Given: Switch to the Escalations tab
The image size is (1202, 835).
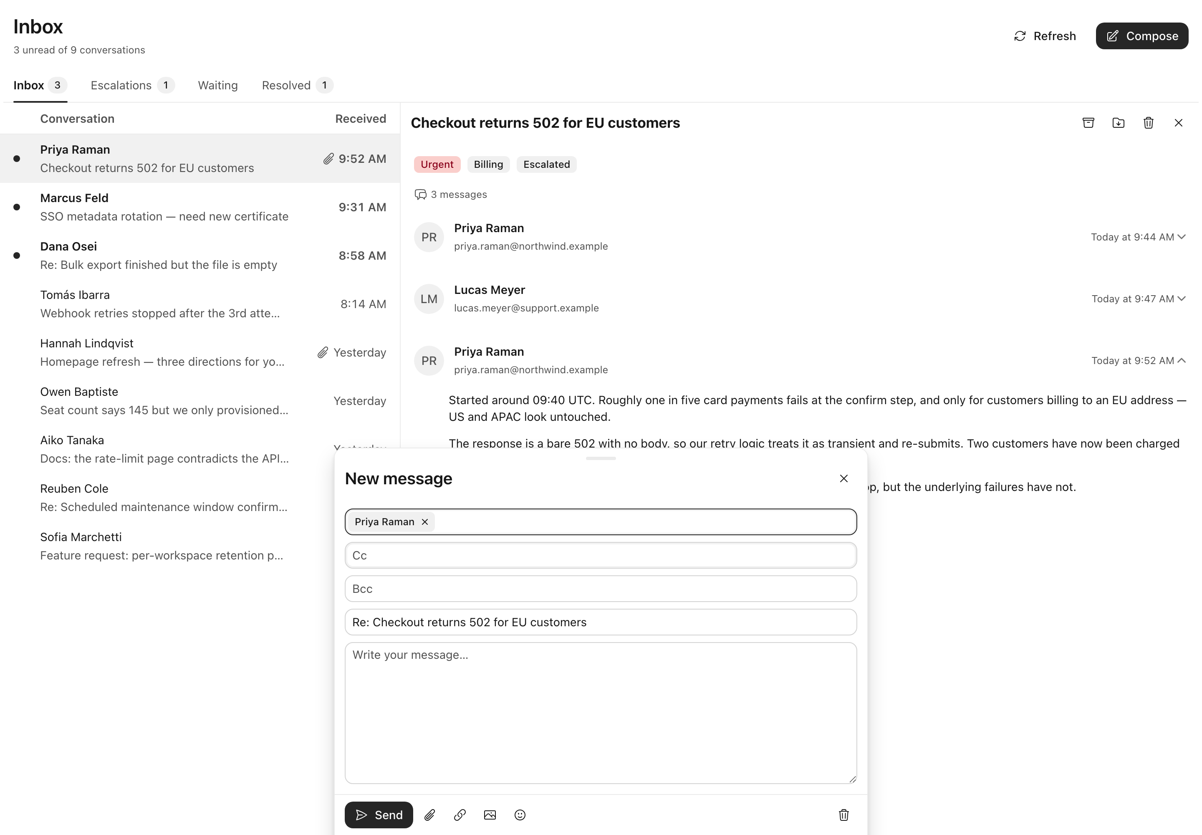Looking at the screenshot, I should (x=132, y=85).
